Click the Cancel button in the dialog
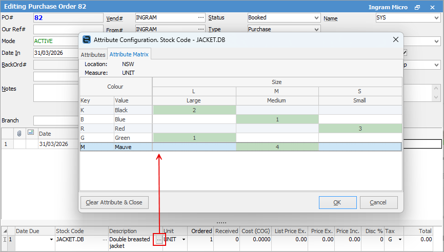444x252 pixels. click(378, 202)
